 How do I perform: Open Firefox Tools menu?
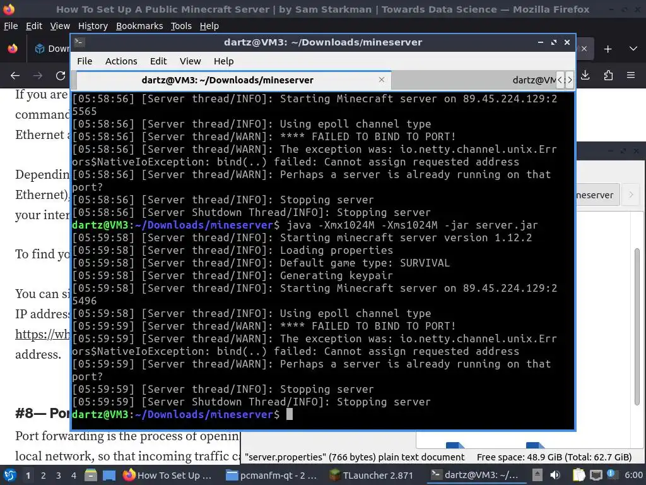(x=181, y=26)
